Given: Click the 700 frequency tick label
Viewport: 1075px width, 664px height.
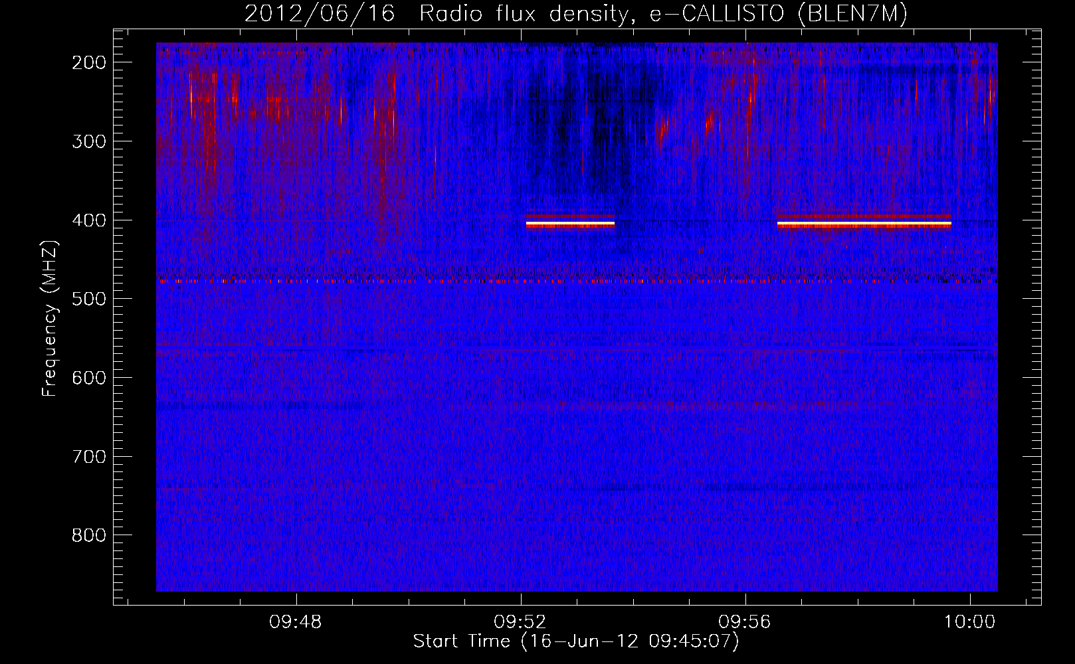Looking at the screenshot, I should 89,457.
